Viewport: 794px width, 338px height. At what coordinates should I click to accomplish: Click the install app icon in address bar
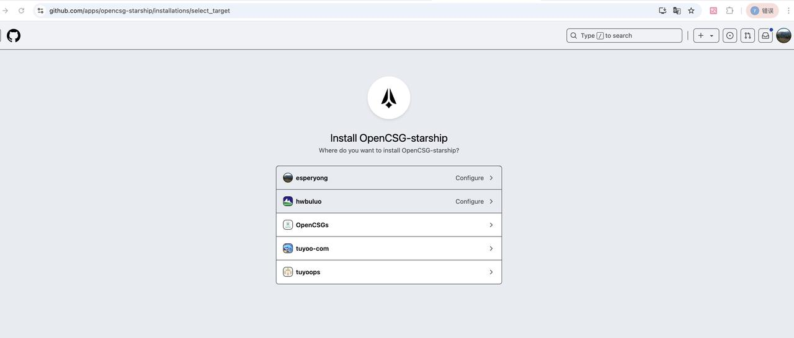pyautogui.click(x=662, y=11)
